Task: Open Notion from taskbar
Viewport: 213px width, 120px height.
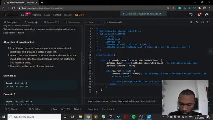Action: tap(111, 117)
